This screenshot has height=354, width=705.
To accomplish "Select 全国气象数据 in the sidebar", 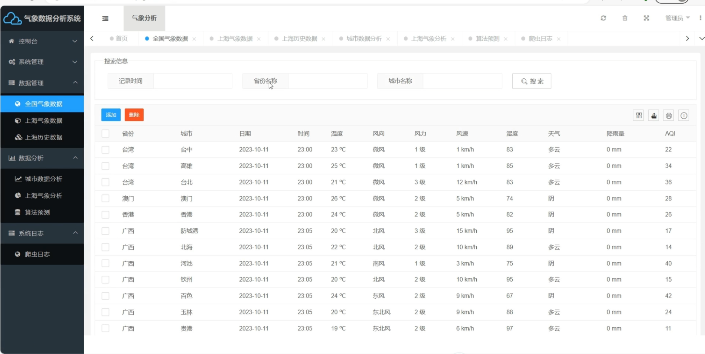I will [x=42, y=104].
